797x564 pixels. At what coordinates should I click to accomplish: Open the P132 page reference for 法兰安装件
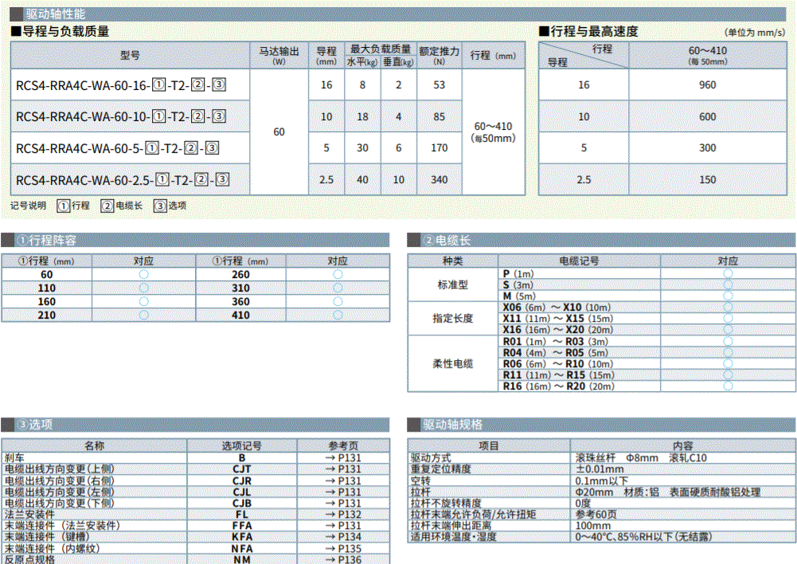click(343, 515)
